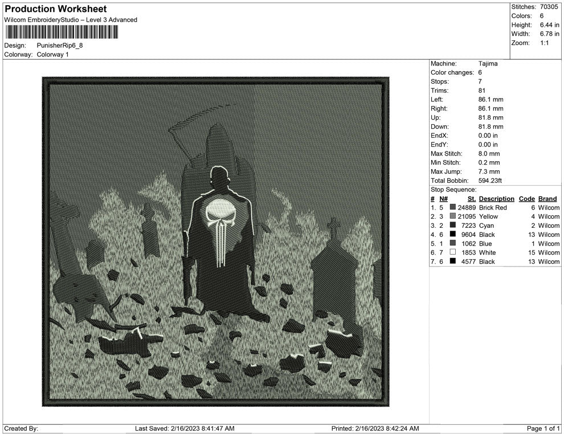Click the Stops value '7'
Viewport: 564px width, 434px height.
pyautogui.click(x=480, y=81)
